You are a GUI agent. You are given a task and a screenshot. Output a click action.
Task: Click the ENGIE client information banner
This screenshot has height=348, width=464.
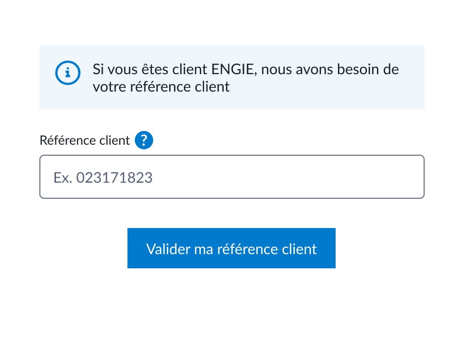(x=232, y=77)
